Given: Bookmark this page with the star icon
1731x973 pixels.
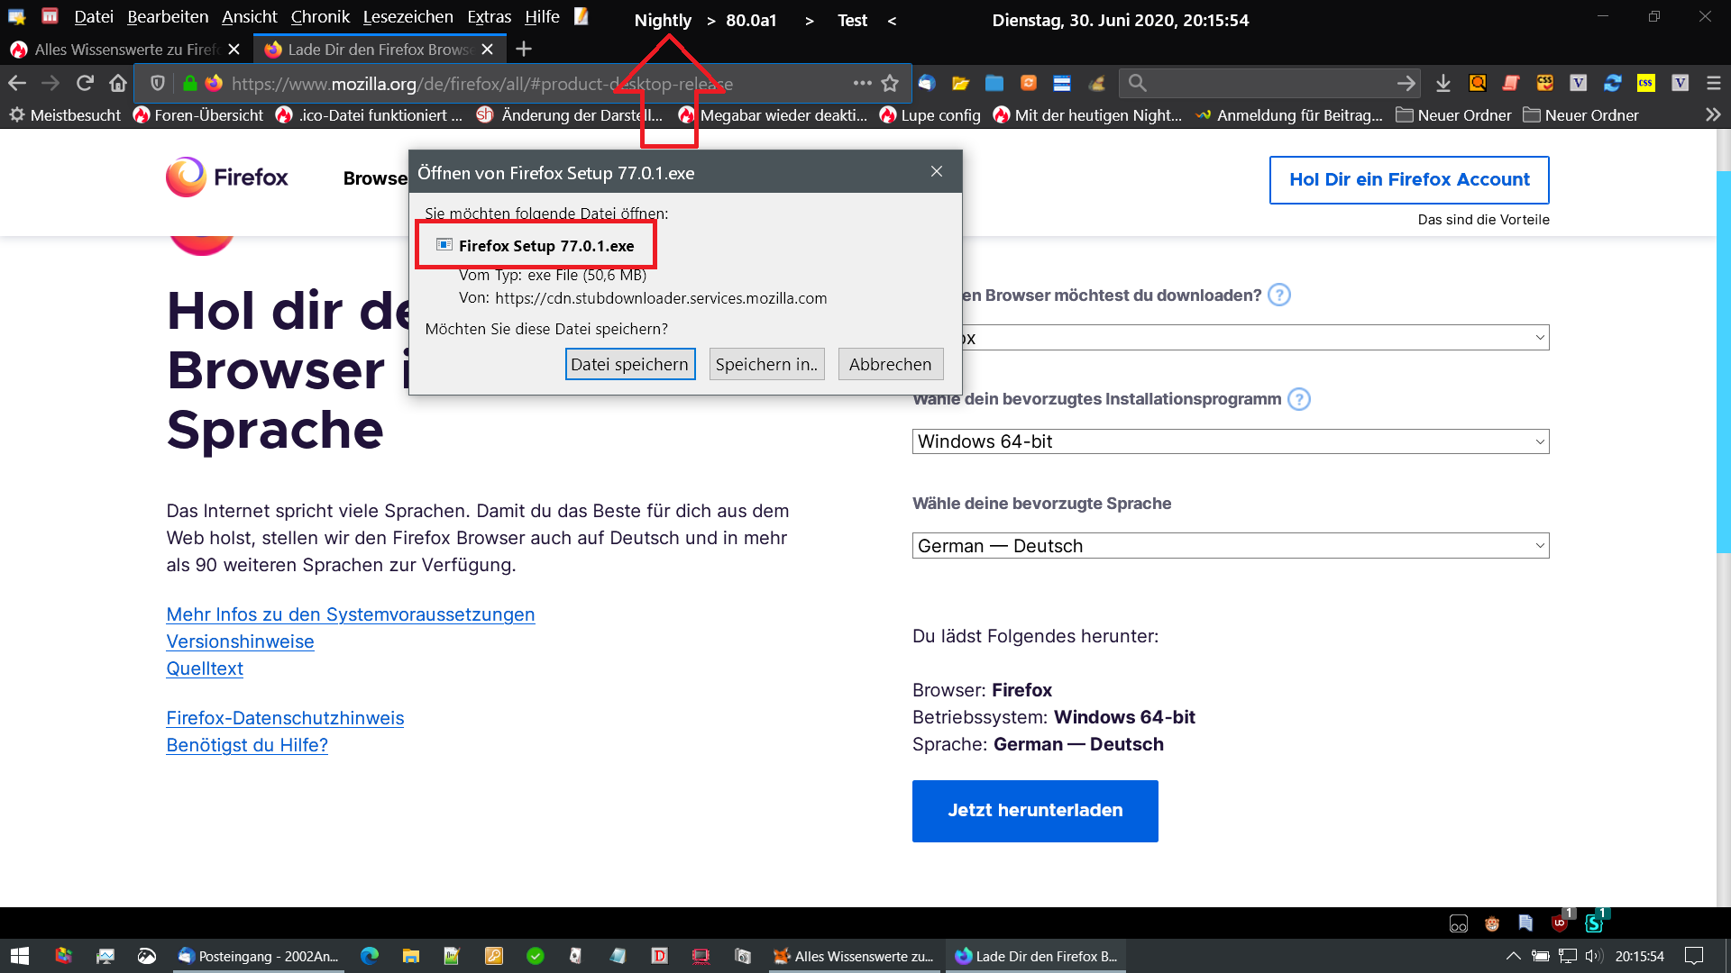Looking at the screenshot, I should pos(890,84).
